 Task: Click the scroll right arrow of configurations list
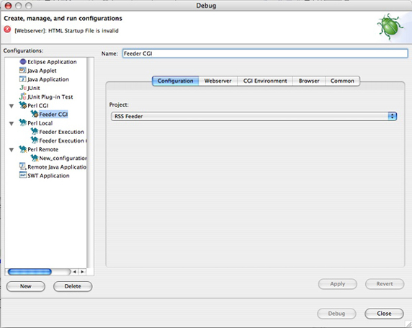(x=82, y=272)
